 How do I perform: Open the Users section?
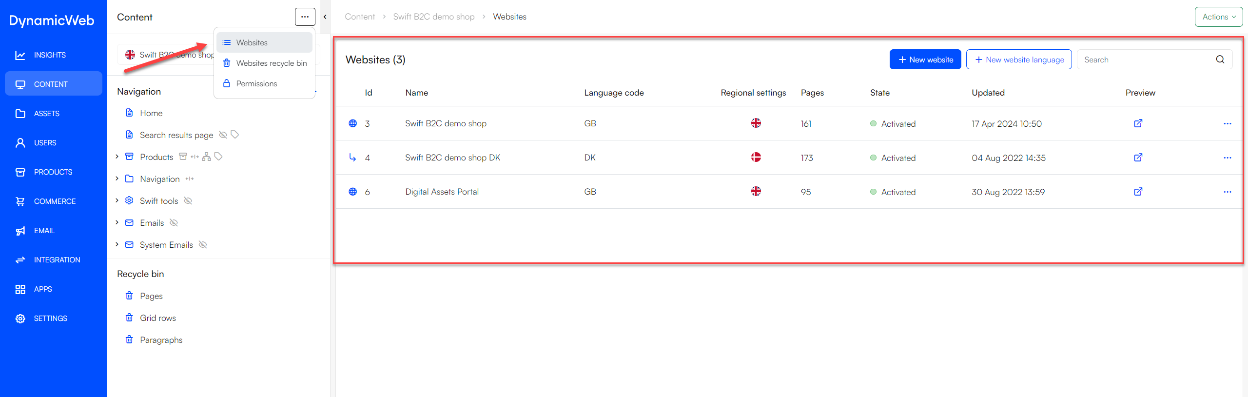point(54,143)
